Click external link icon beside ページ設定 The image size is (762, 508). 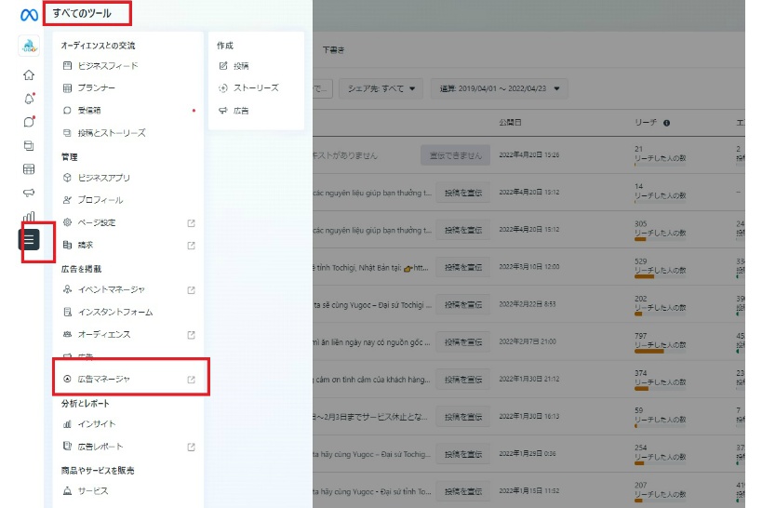click(191, 223)
